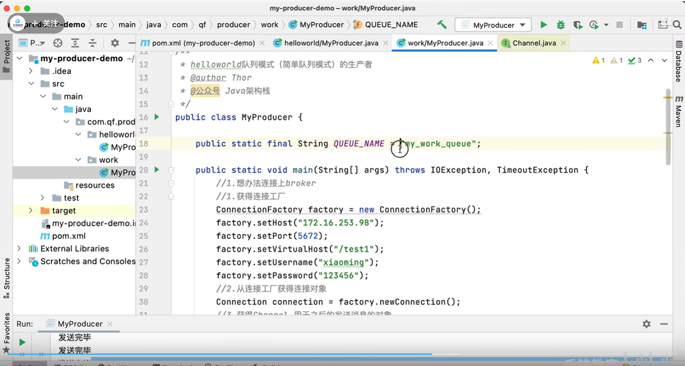Switch to pom.xml (my-producer-demo) tab
The image size is (685, 366).
pyautogui.click(x=203, y=43)
